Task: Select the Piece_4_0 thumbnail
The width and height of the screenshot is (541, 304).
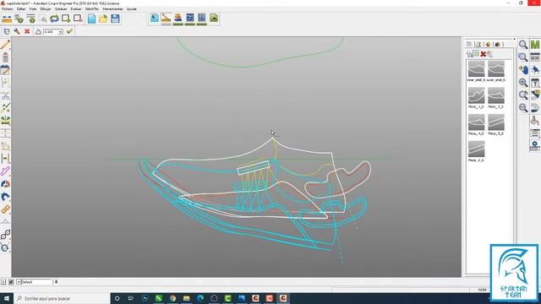Action: 476,122
